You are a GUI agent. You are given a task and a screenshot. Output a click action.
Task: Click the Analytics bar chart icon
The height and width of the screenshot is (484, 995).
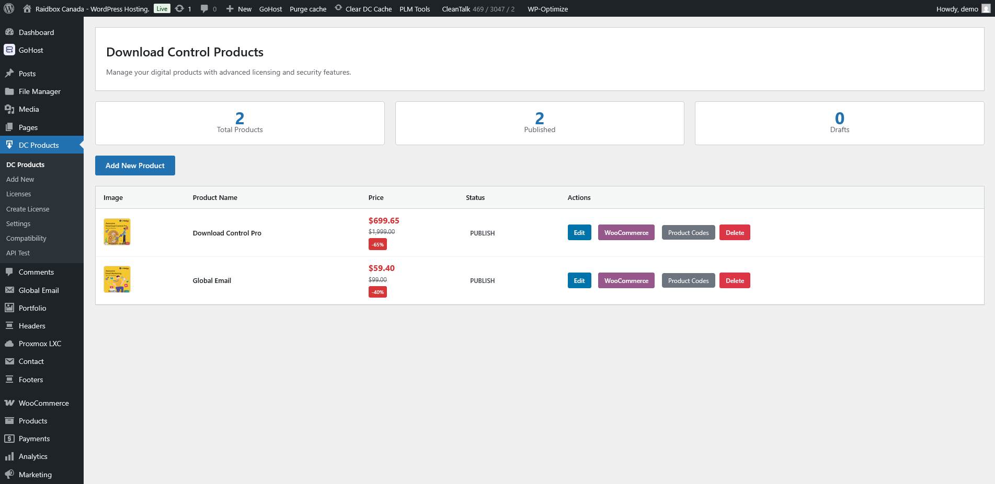click(x=9, y=456)
